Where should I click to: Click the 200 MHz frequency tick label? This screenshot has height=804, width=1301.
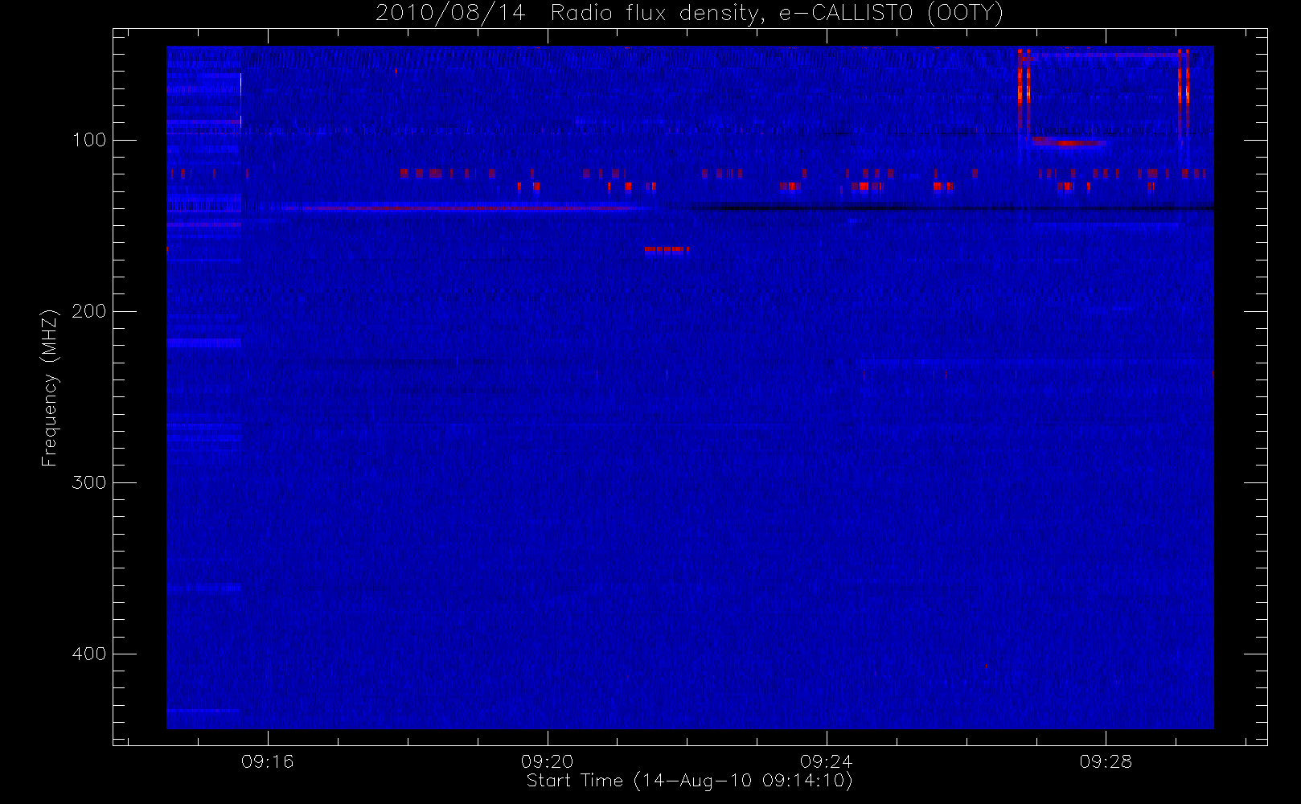click(x=89, y=311)
